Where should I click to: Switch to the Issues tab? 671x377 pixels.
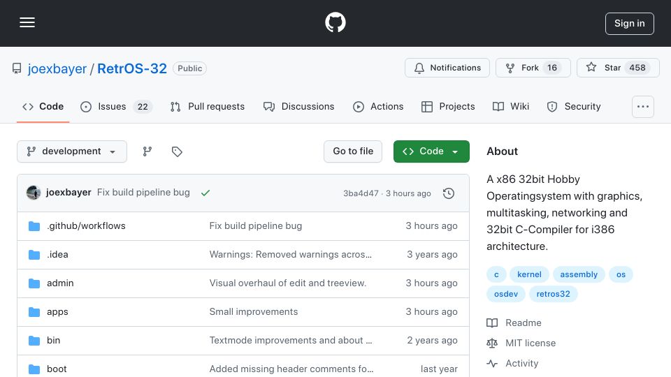pos(117,106)
